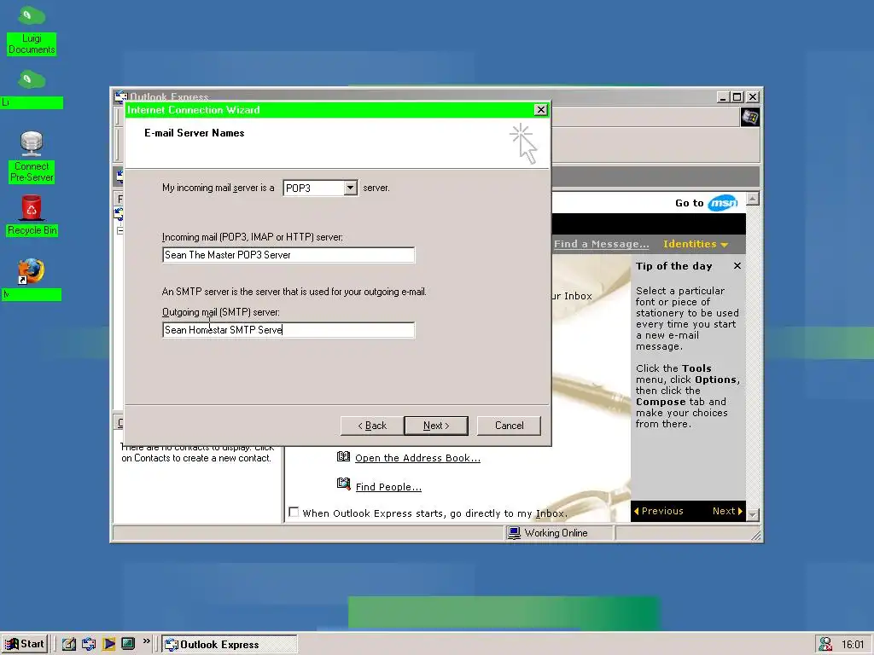This screenshot has width=874, height=655.
Task: Open the incoming mail server type dropdown
Action: [x=350, y=188]
